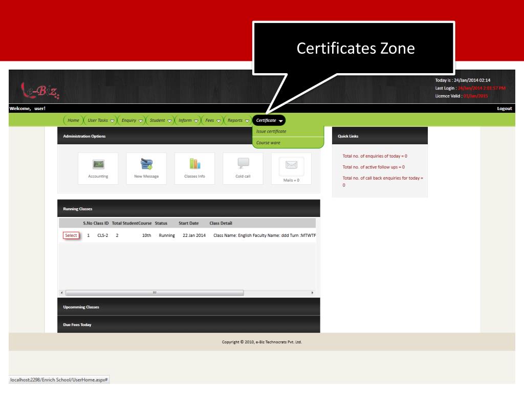This screenshot has width=524, height=393.
Task: Click the Running Classes horizontal scrollbar thumb
Action: pyautogui.click(x=155, y=293)
